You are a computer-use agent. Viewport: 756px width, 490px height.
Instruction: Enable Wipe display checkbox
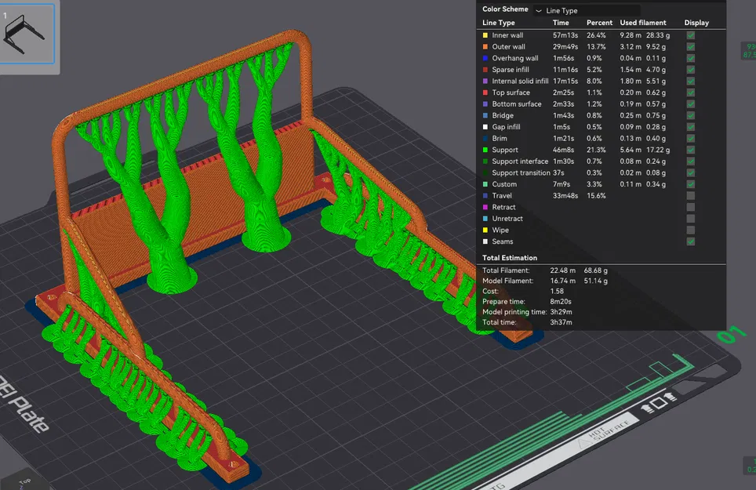click(x=690, y=230)
